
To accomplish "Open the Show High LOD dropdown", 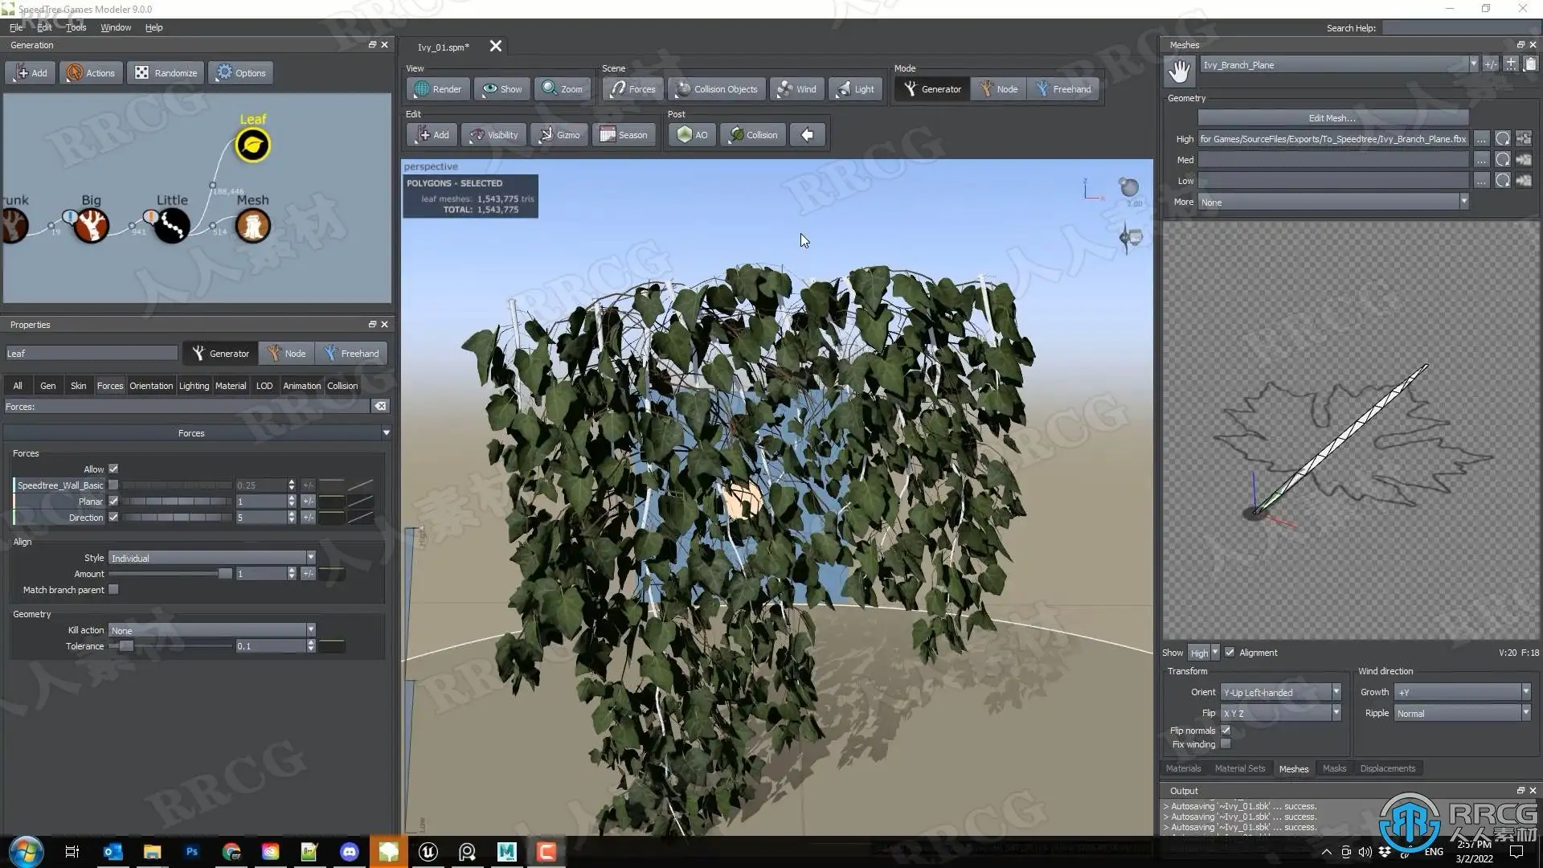I will coord(1204,653).
